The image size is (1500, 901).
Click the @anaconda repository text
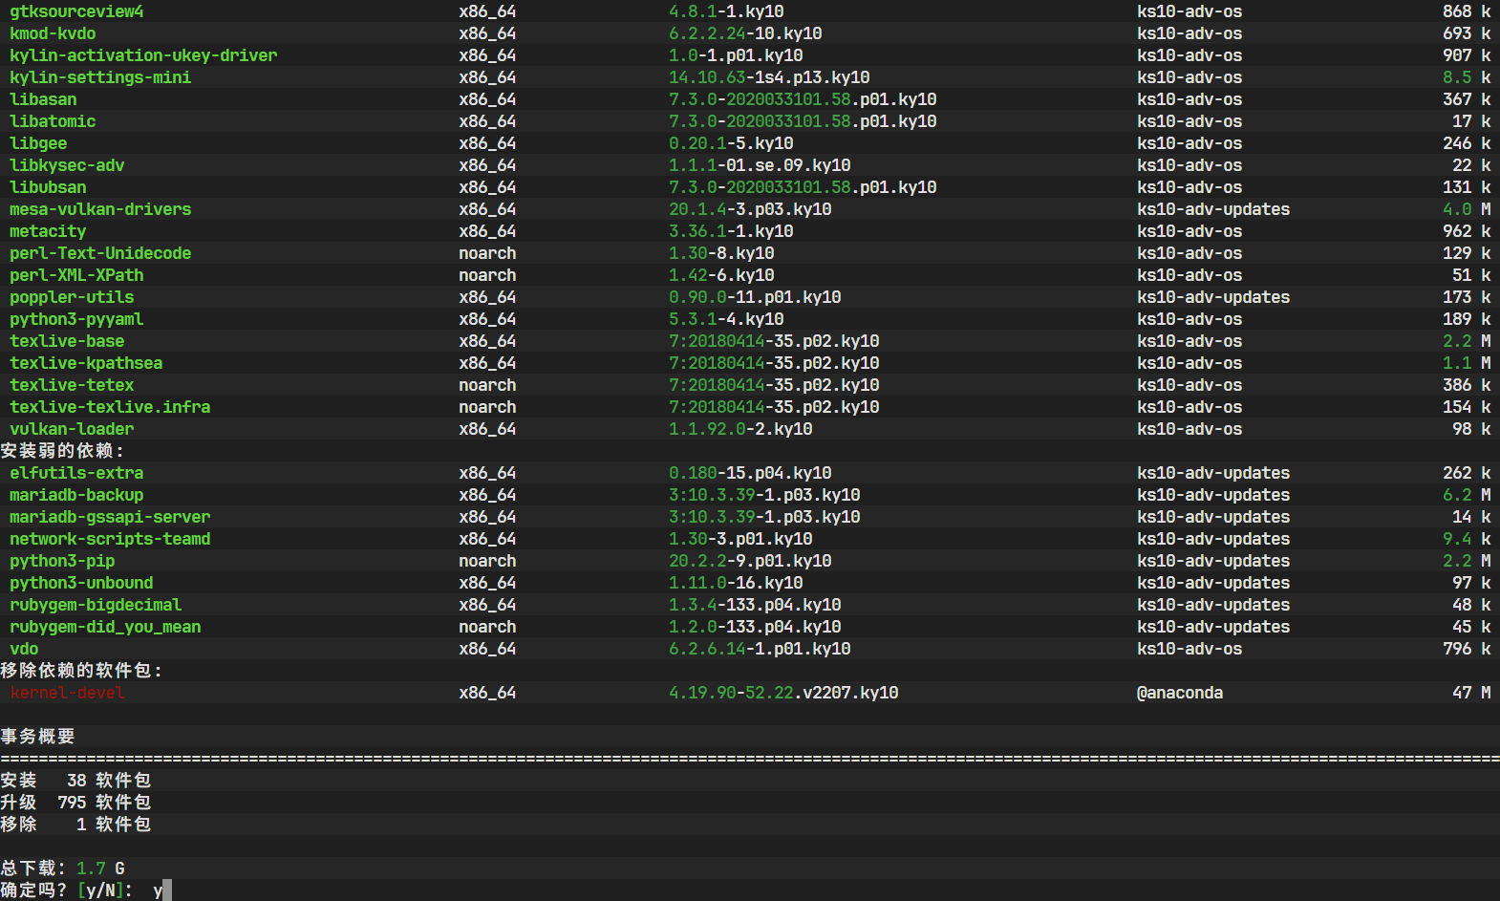tap(1180, 693)
